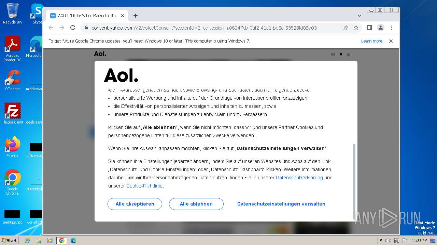The height and width of the screenshot is (245, 437).
Task: Click the site lock icon
Action: pos(86,28)
